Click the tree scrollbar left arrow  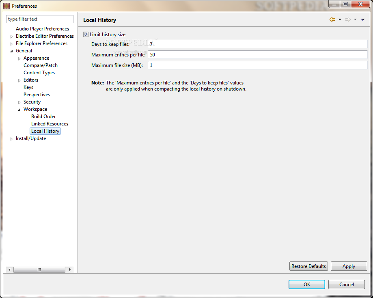(x=9, y=270)
